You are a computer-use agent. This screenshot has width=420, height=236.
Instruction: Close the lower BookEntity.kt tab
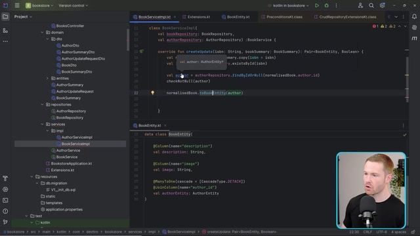point(165,125)
